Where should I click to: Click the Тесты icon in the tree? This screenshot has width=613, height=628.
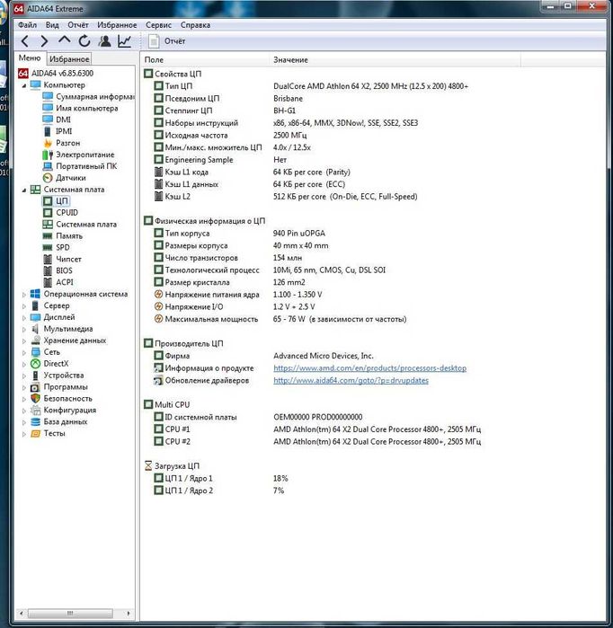point(35,433)
